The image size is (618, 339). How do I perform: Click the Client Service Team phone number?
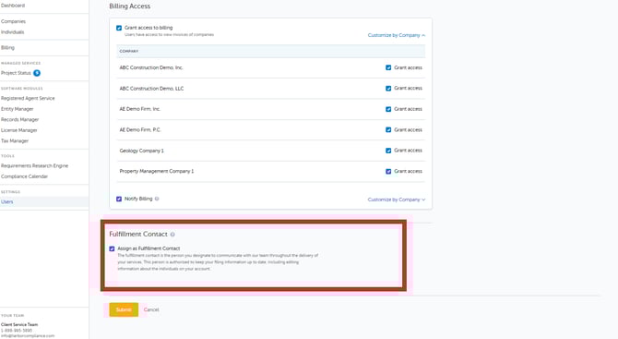(x=17, y=331)
